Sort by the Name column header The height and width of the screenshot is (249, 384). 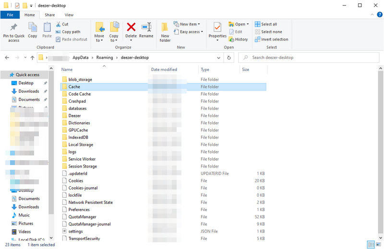coord(104,70)
